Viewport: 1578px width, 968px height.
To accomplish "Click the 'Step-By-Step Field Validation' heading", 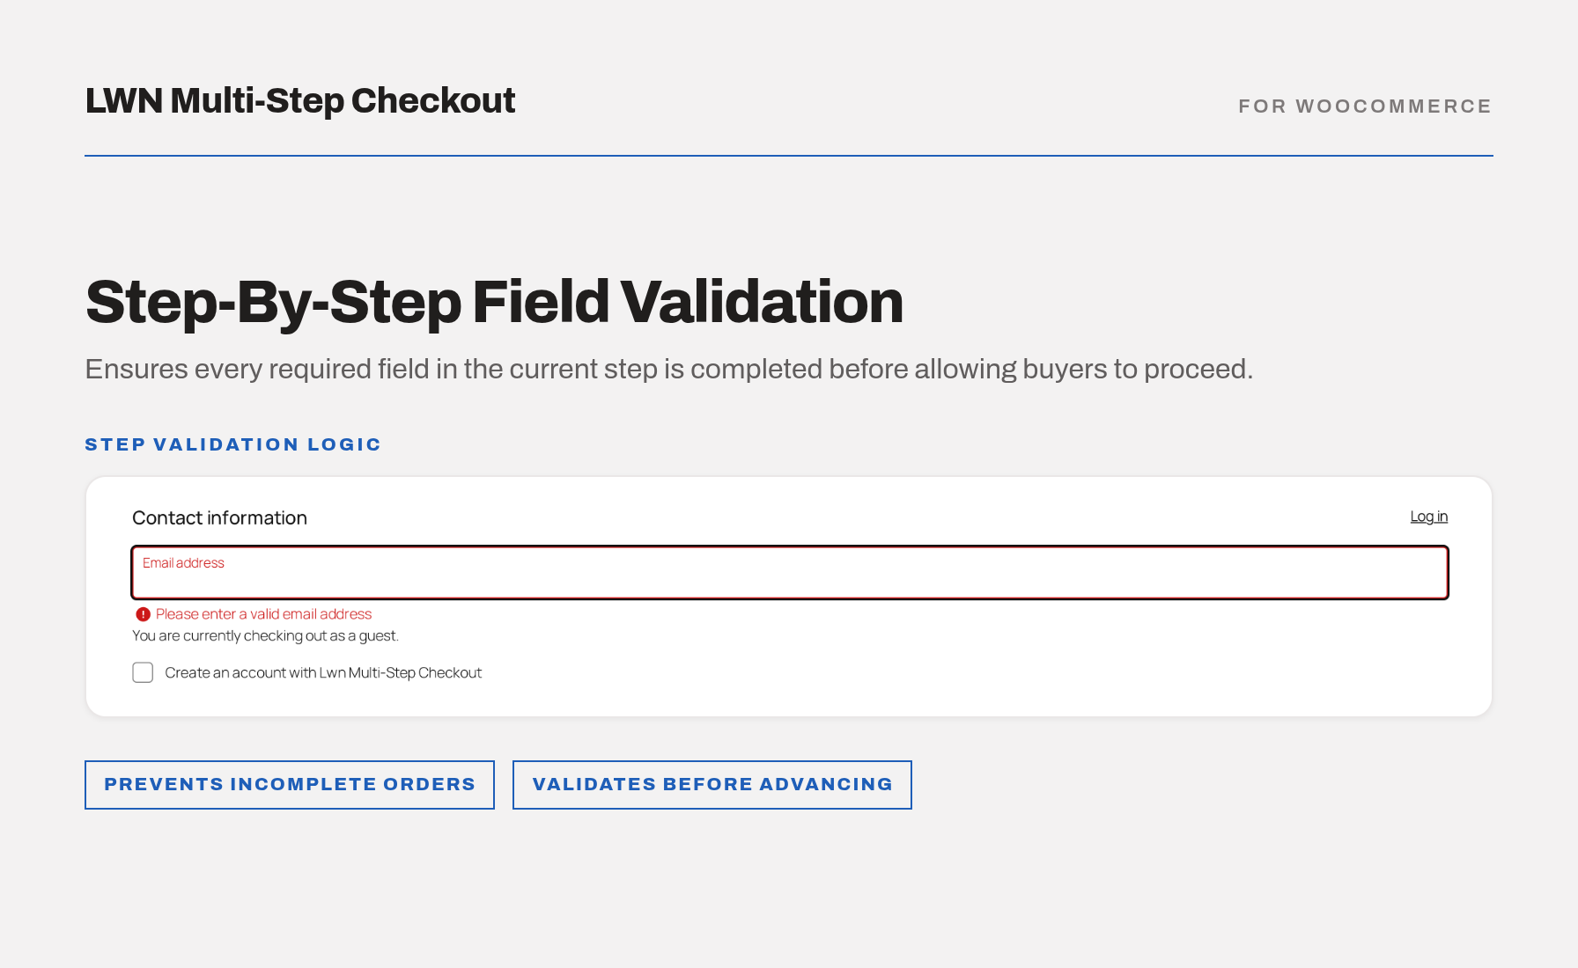I will (494, 302).
